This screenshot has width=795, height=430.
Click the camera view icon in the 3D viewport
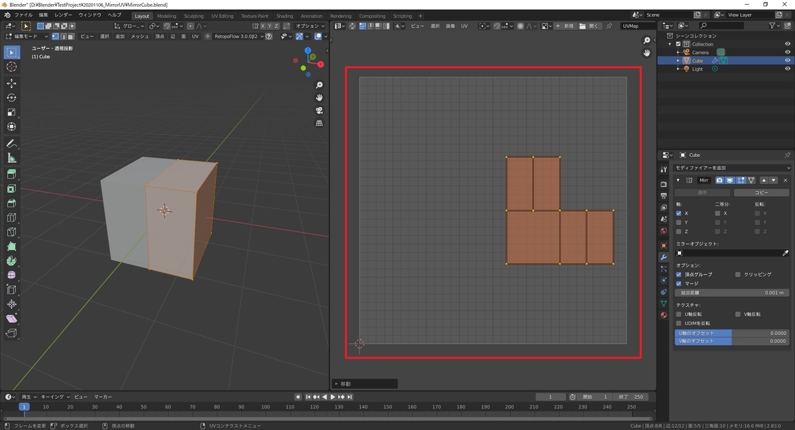pyautogui.click(x=319, y=110)
